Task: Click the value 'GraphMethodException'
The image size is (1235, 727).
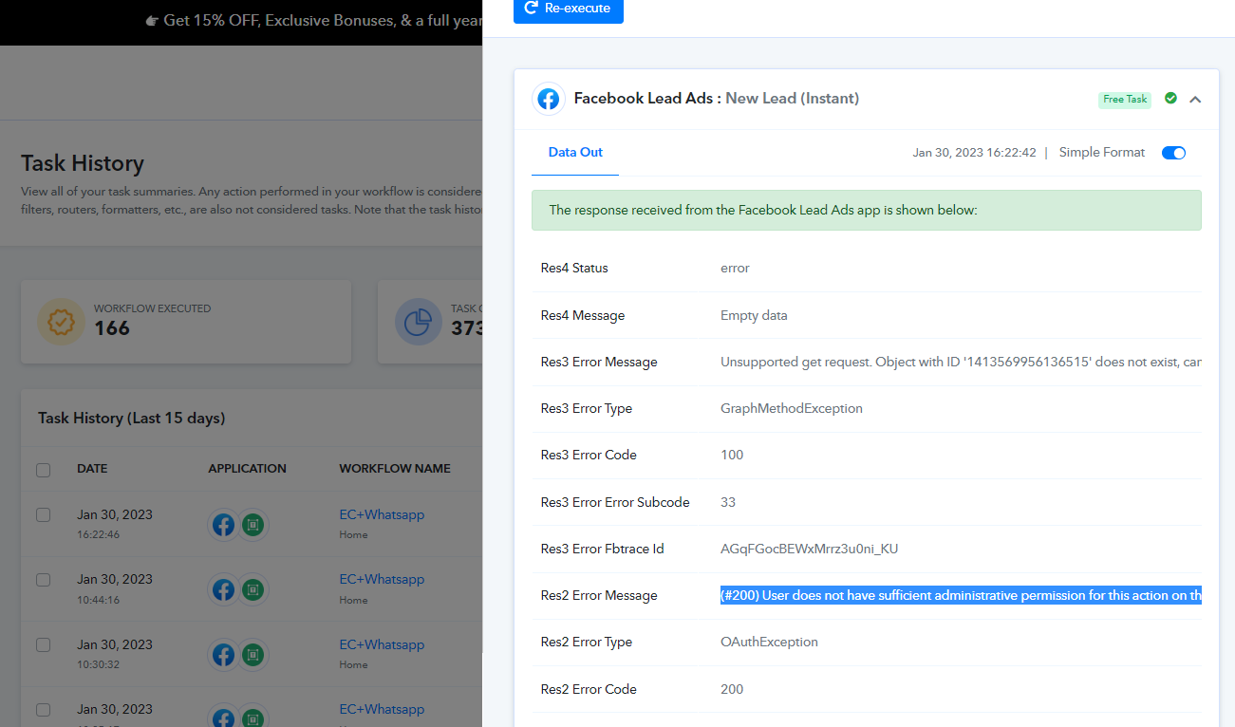Action: coord(792,408)
